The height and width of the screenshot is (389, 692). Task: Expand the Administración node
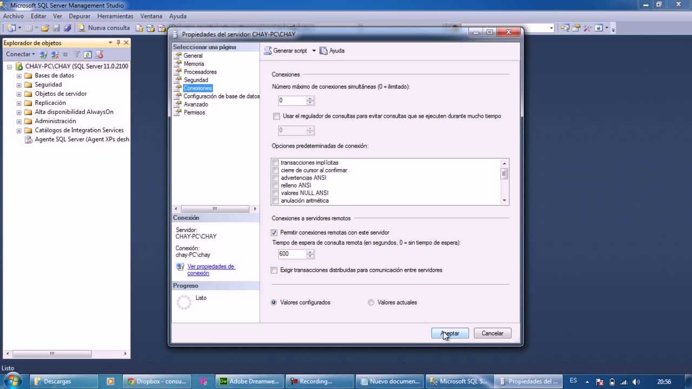point(19,122)
